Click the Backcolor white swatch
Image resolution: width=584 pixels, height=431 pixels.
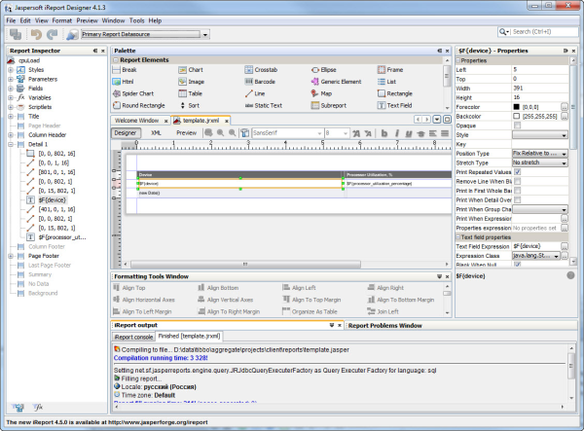[516, 116]
